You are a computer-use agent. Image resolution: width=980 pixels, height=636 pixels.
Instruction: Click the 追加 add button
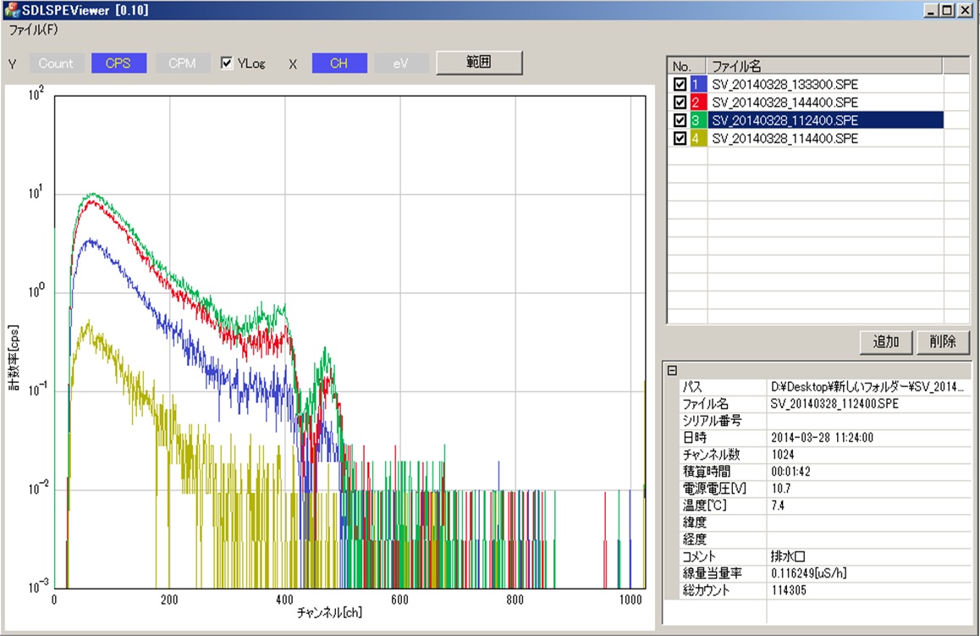click(x=886, y=342)
